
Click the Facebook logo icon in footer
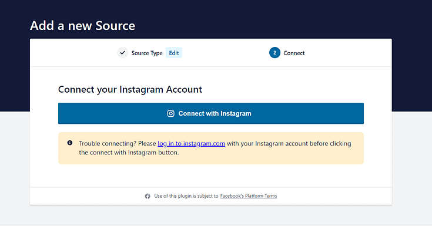point(148,196)
